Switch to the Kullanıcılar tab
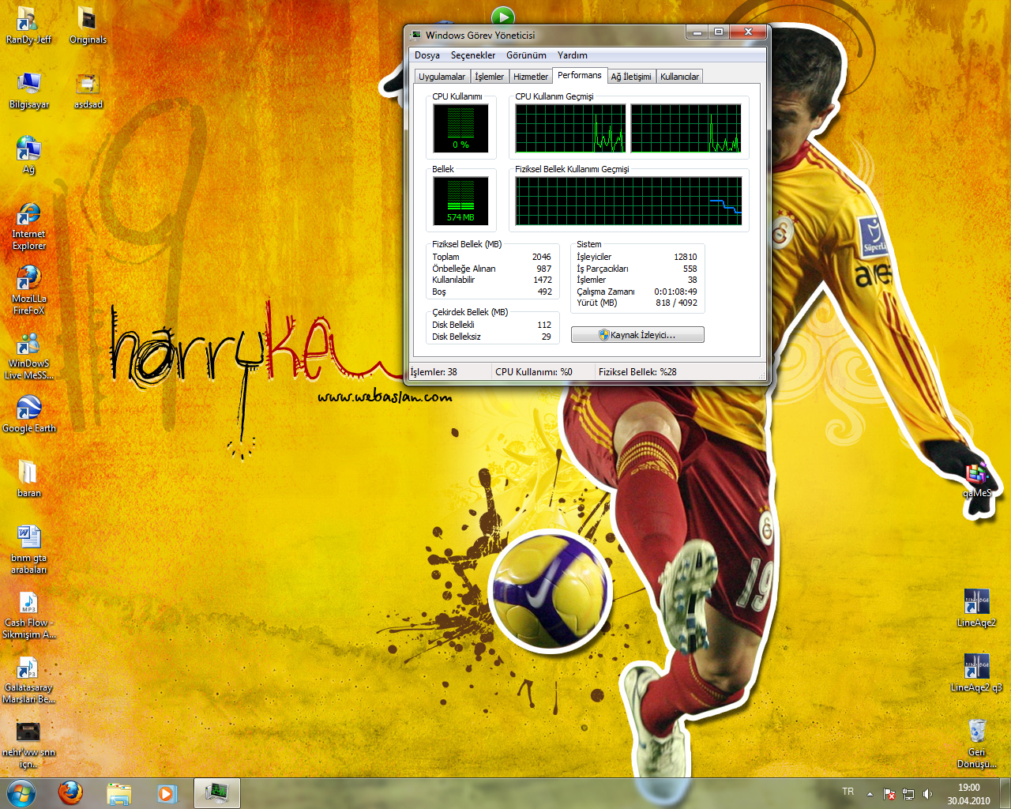The width and height of the screenshot is (1011, 809). point(679,77)
